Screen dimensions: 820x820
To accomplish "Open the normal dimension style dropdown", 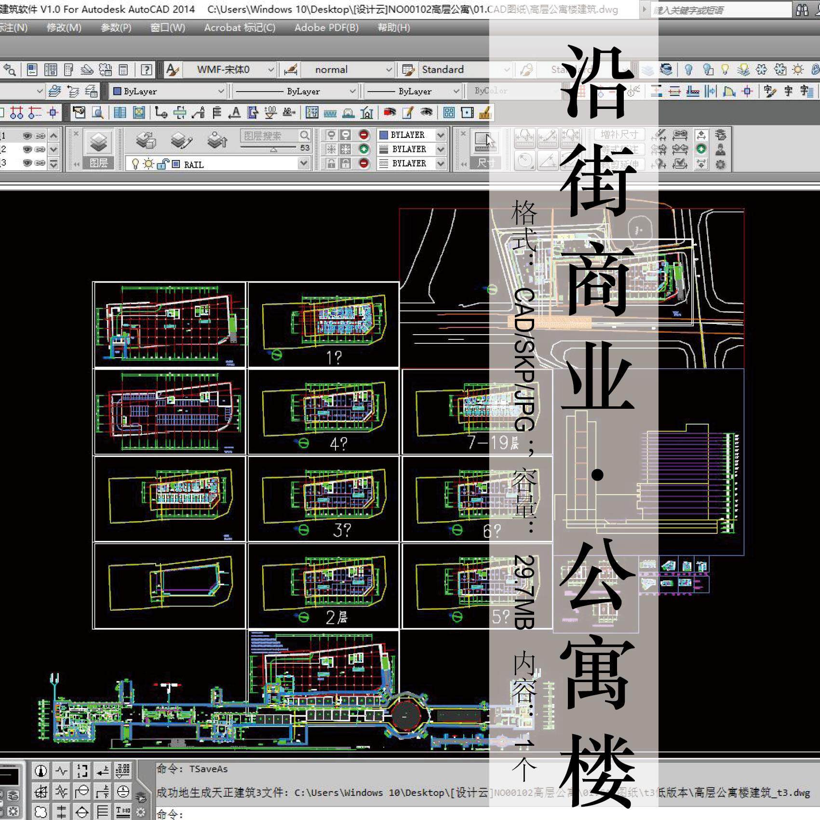I will pos(347,70).
